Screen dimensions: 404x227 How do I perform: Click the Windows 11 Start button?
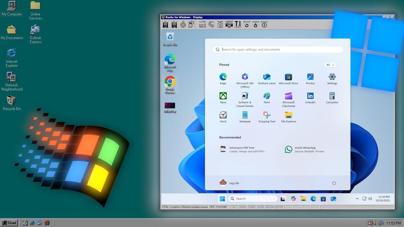[x=222, y=199]
